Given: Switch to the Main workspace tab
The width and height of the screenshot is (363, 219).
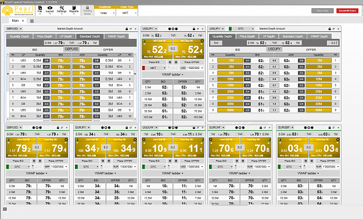Looking at the screenshot, I should 15,21.
